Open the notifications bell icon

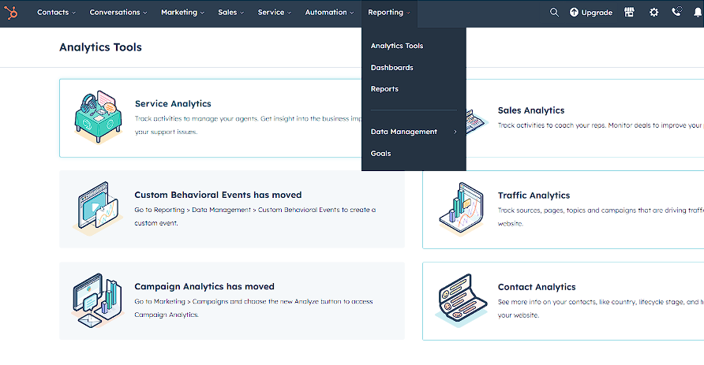tap(698, 13)
